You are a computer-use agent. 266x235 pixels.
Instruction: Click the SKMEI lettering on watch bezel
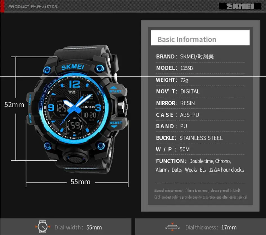point(73,67)
